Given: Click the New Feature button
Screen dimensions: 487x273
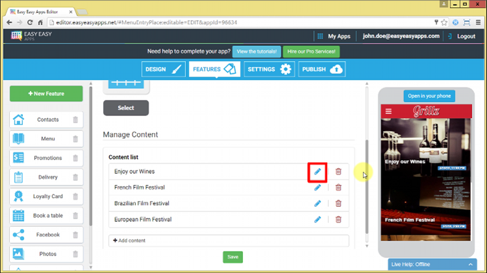Looking at the screenshot, I should (x=46, y=94).
